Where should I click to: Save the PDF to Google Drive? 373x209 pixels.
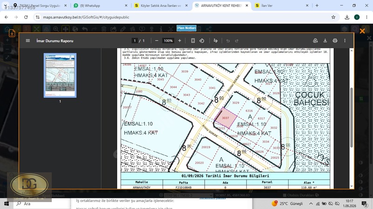point(316,41)
